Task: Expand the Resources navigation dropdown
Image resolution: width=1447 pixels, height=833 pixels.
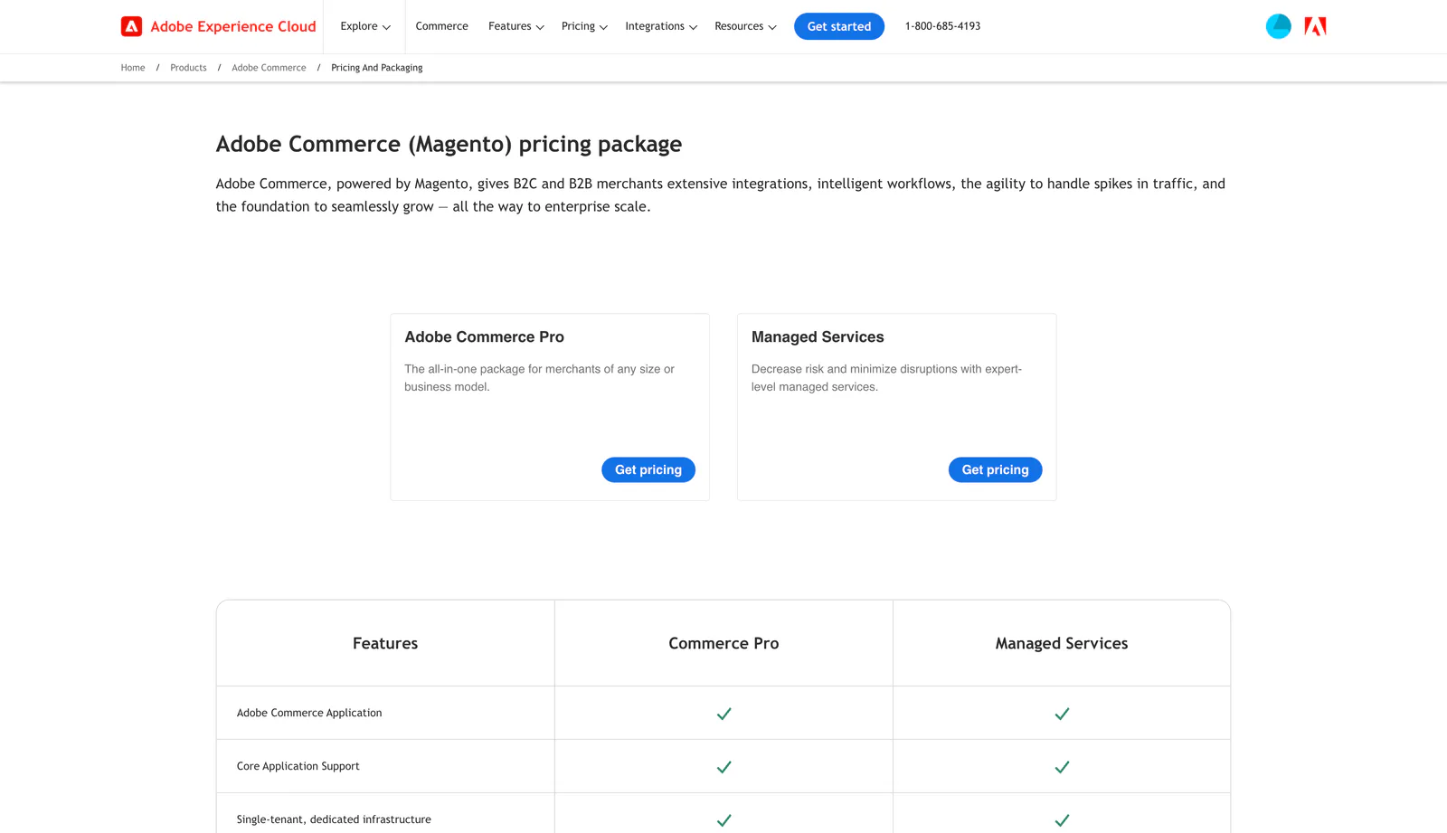Action: (745, 26)
